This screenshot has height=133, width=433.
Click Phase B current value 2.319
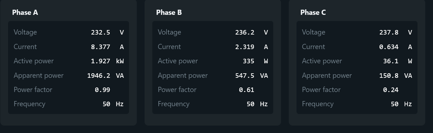click(x=245, y=47)
